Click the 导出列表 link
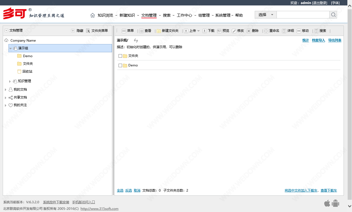 click(335, 40)
